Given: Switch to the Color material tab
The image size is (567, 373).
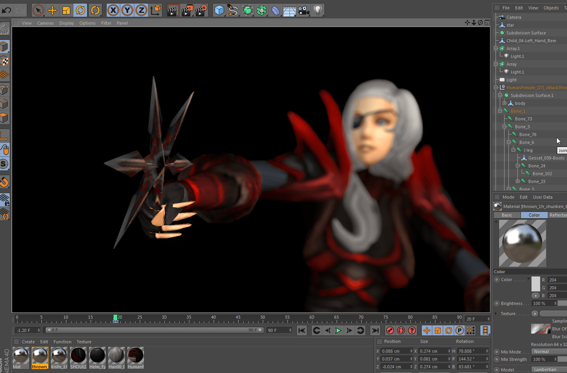Looking at the screenshot, I should click(x=534, y=215).
